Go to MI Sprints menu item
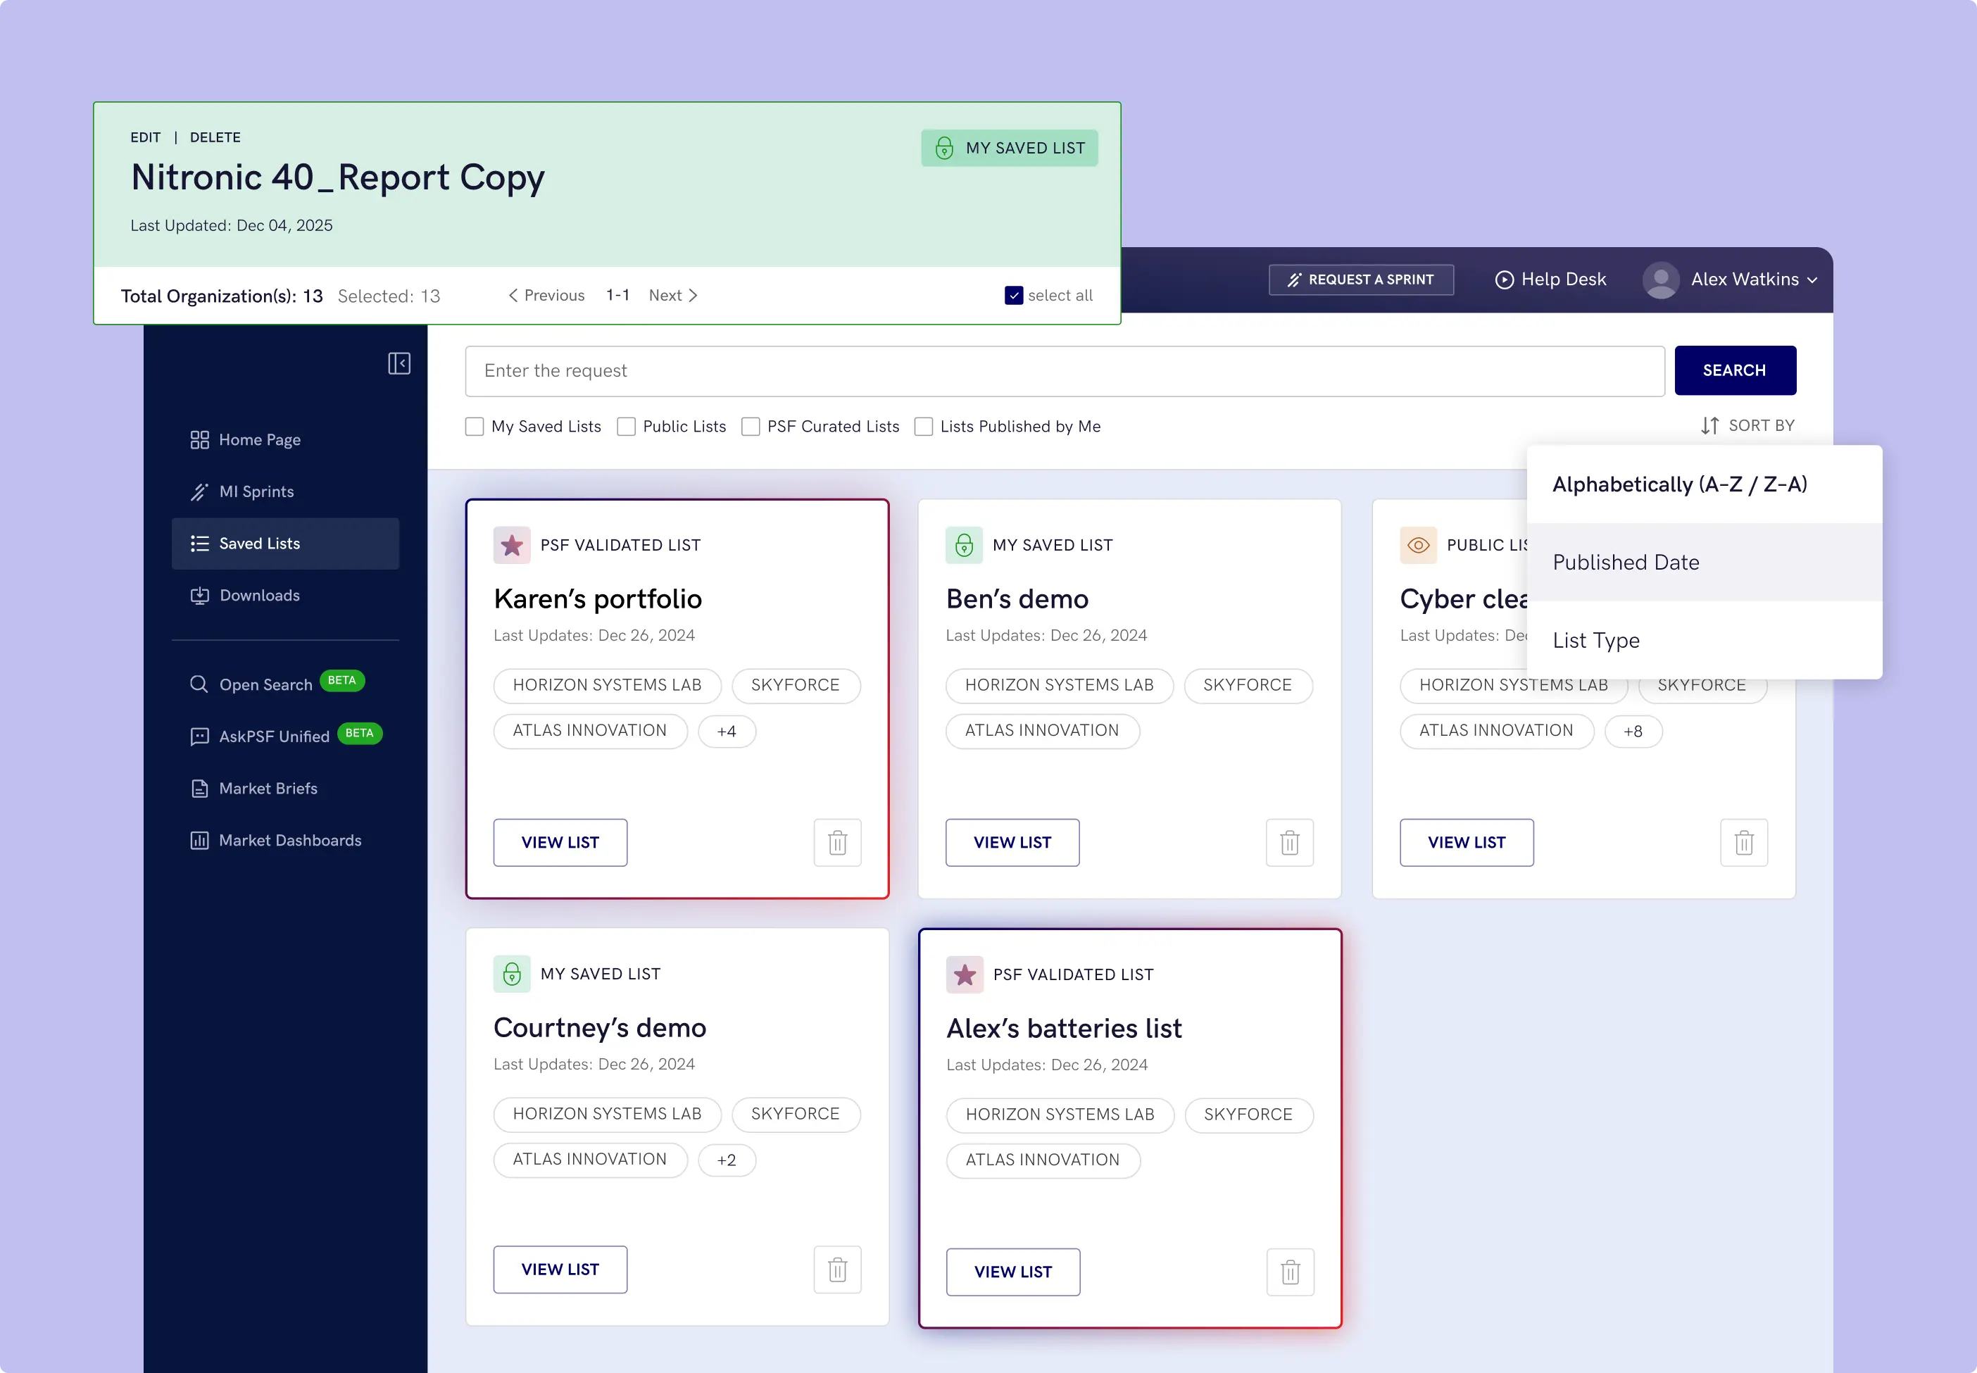 [x=256, y=491]
